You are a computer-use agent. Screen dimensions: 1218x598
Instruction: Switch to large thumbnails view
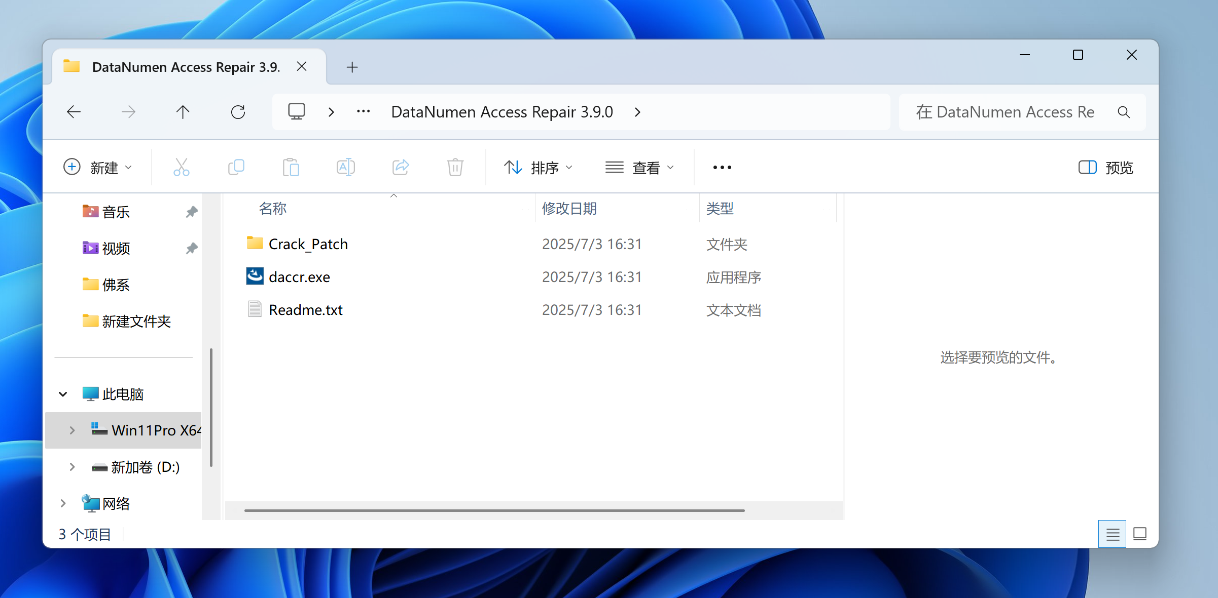(1139, 534)
